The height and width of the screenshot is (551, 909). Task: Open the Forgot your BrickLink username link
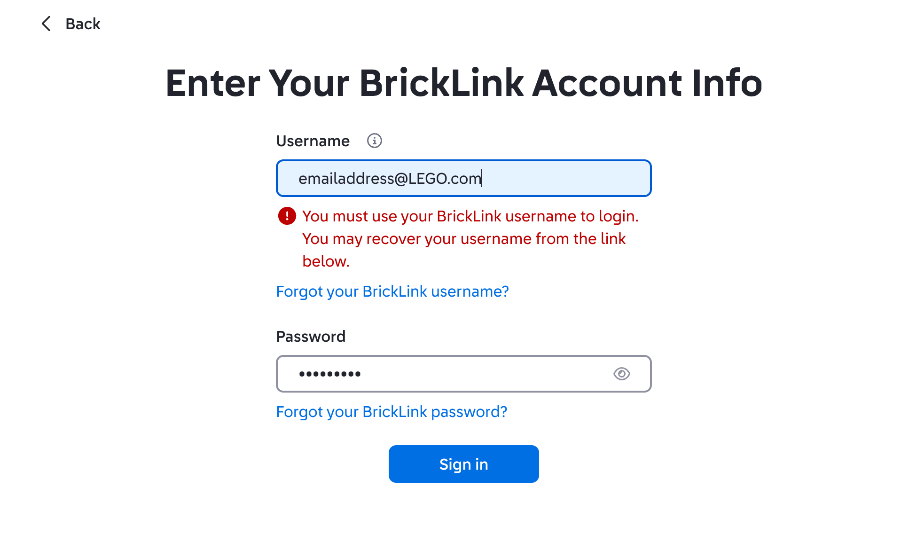(392, 291)
